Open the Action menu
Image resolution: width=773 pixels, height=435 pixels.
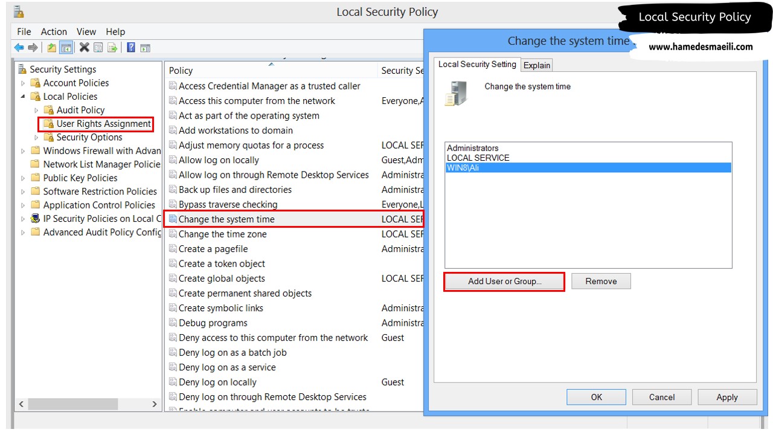tap(54, 31)
